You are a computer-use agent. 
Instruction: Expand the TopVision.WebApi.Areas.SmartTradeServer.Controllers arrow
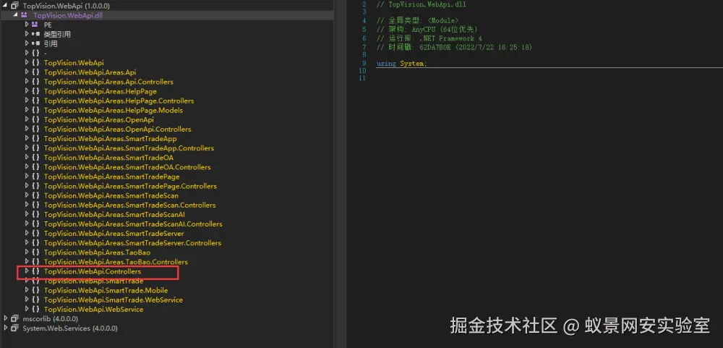27,242
